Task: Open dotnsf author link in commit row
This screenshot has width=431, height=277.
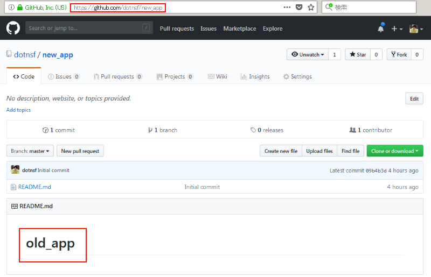Action: pyautogui.click(x=29, y=170)
